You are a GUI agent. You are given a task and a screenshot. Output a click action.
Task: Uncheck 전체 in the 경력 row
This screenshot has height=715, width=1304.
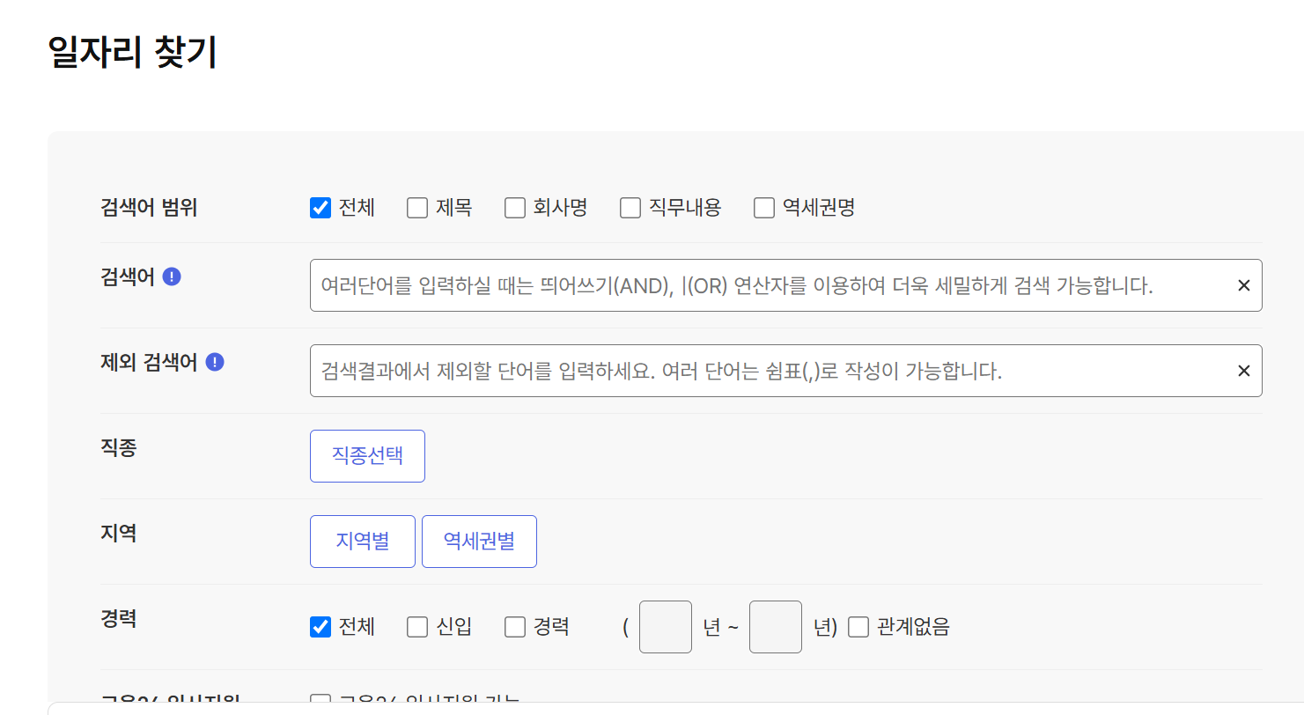pos(320,626)
